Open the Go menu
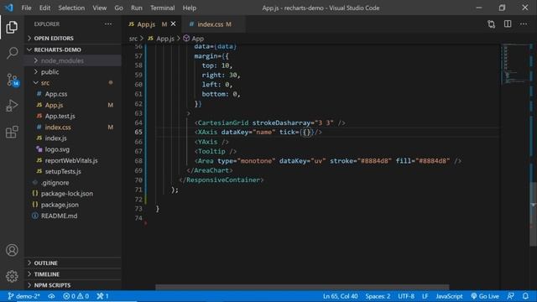Viewport: 537px width, 302px height. pyautogui.click(x=118, y=8)
